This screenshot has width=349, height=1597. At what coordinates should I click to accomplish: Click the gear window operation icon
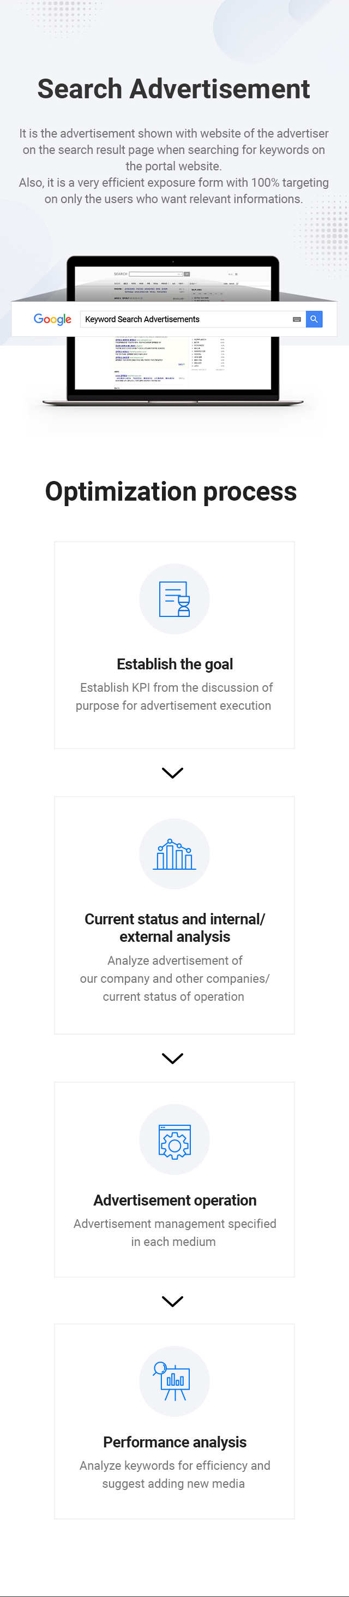pos(174,1141)
